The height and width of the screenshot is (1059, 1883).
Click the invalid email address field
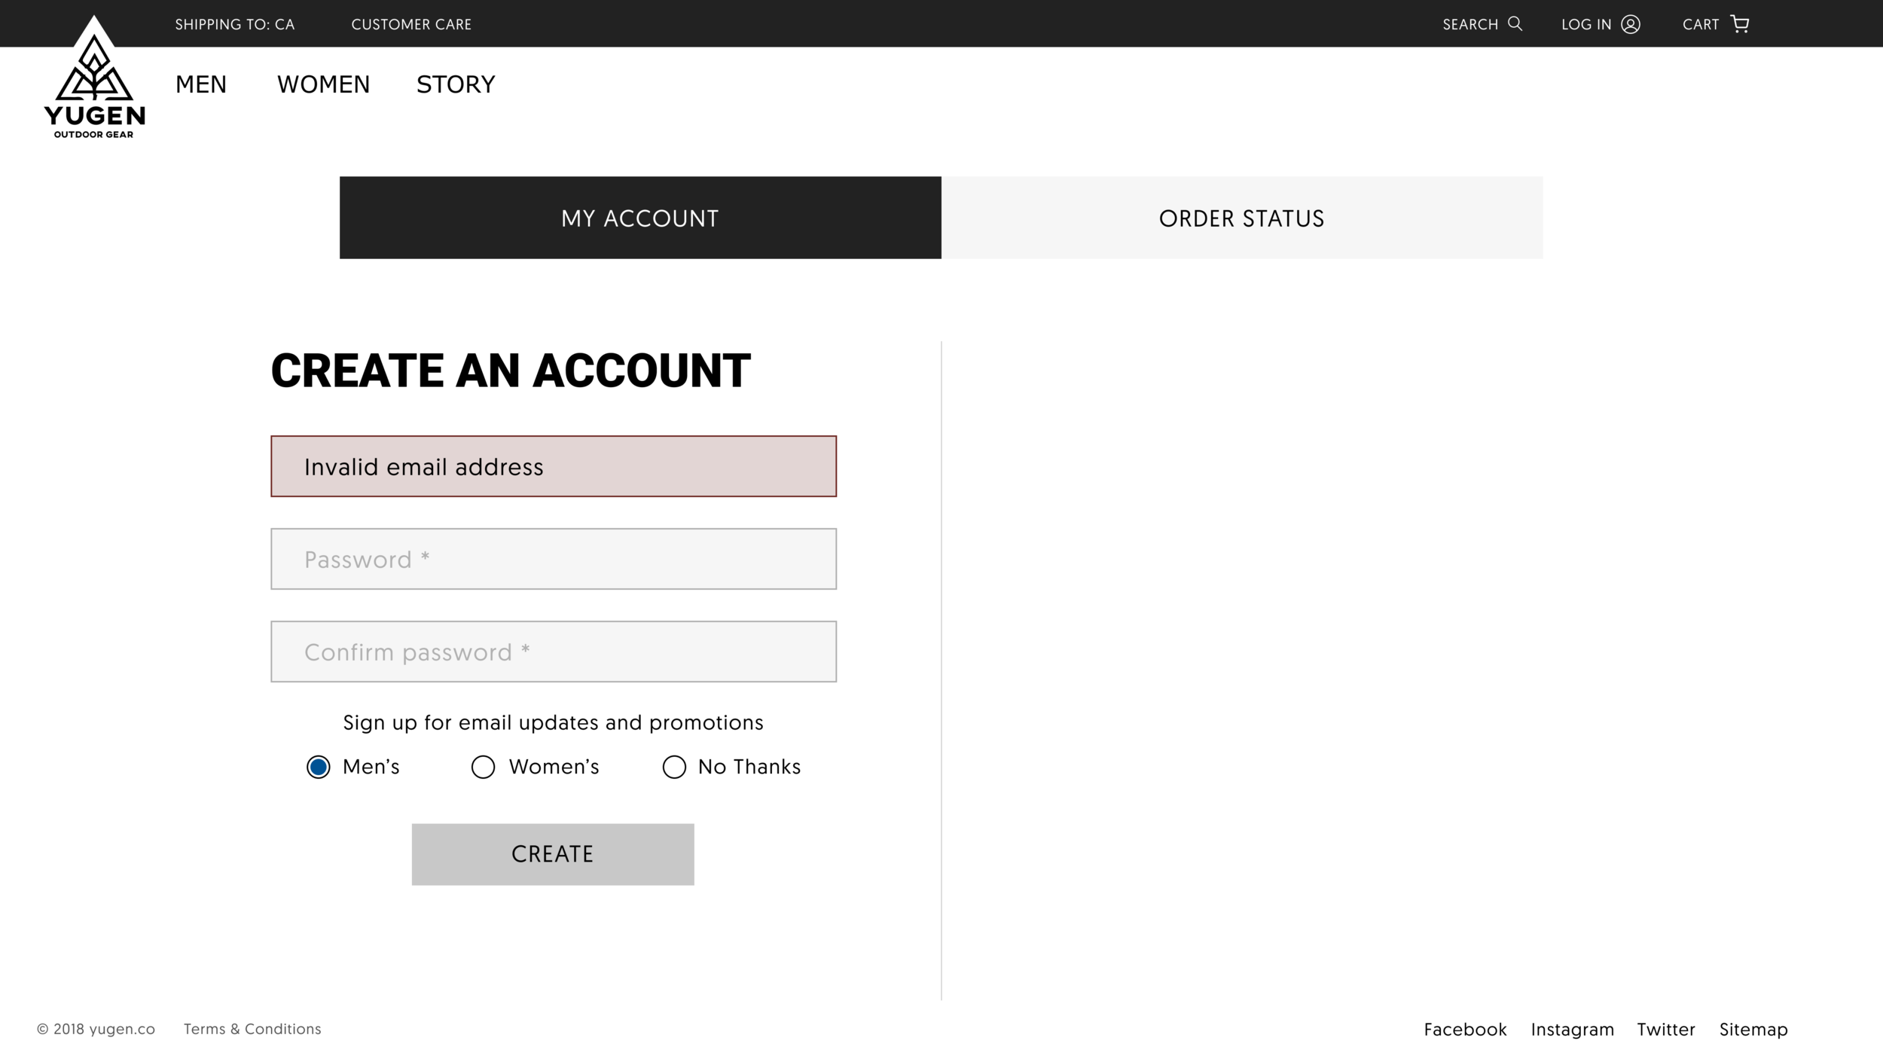(x=554, y=466)
